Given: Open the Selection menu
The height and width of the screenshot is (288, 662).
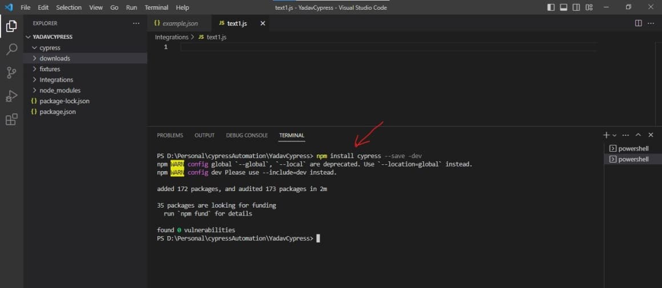Looking at the screenshot, I should [69, 7].
